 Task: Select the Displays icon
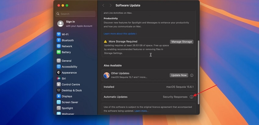(x=59, y=96)
